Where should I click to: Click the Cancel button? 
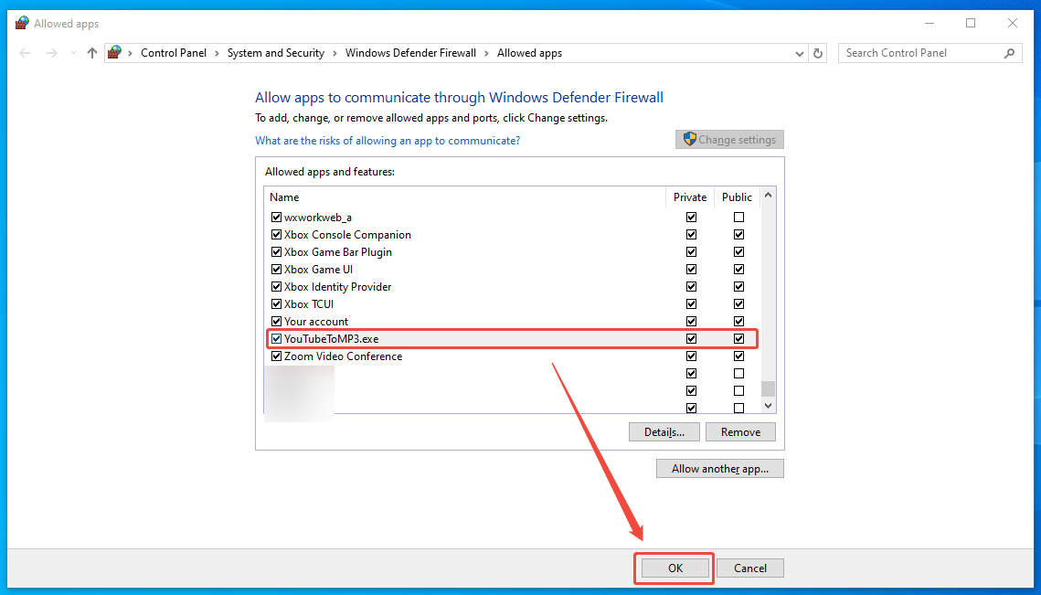point(750,568)
